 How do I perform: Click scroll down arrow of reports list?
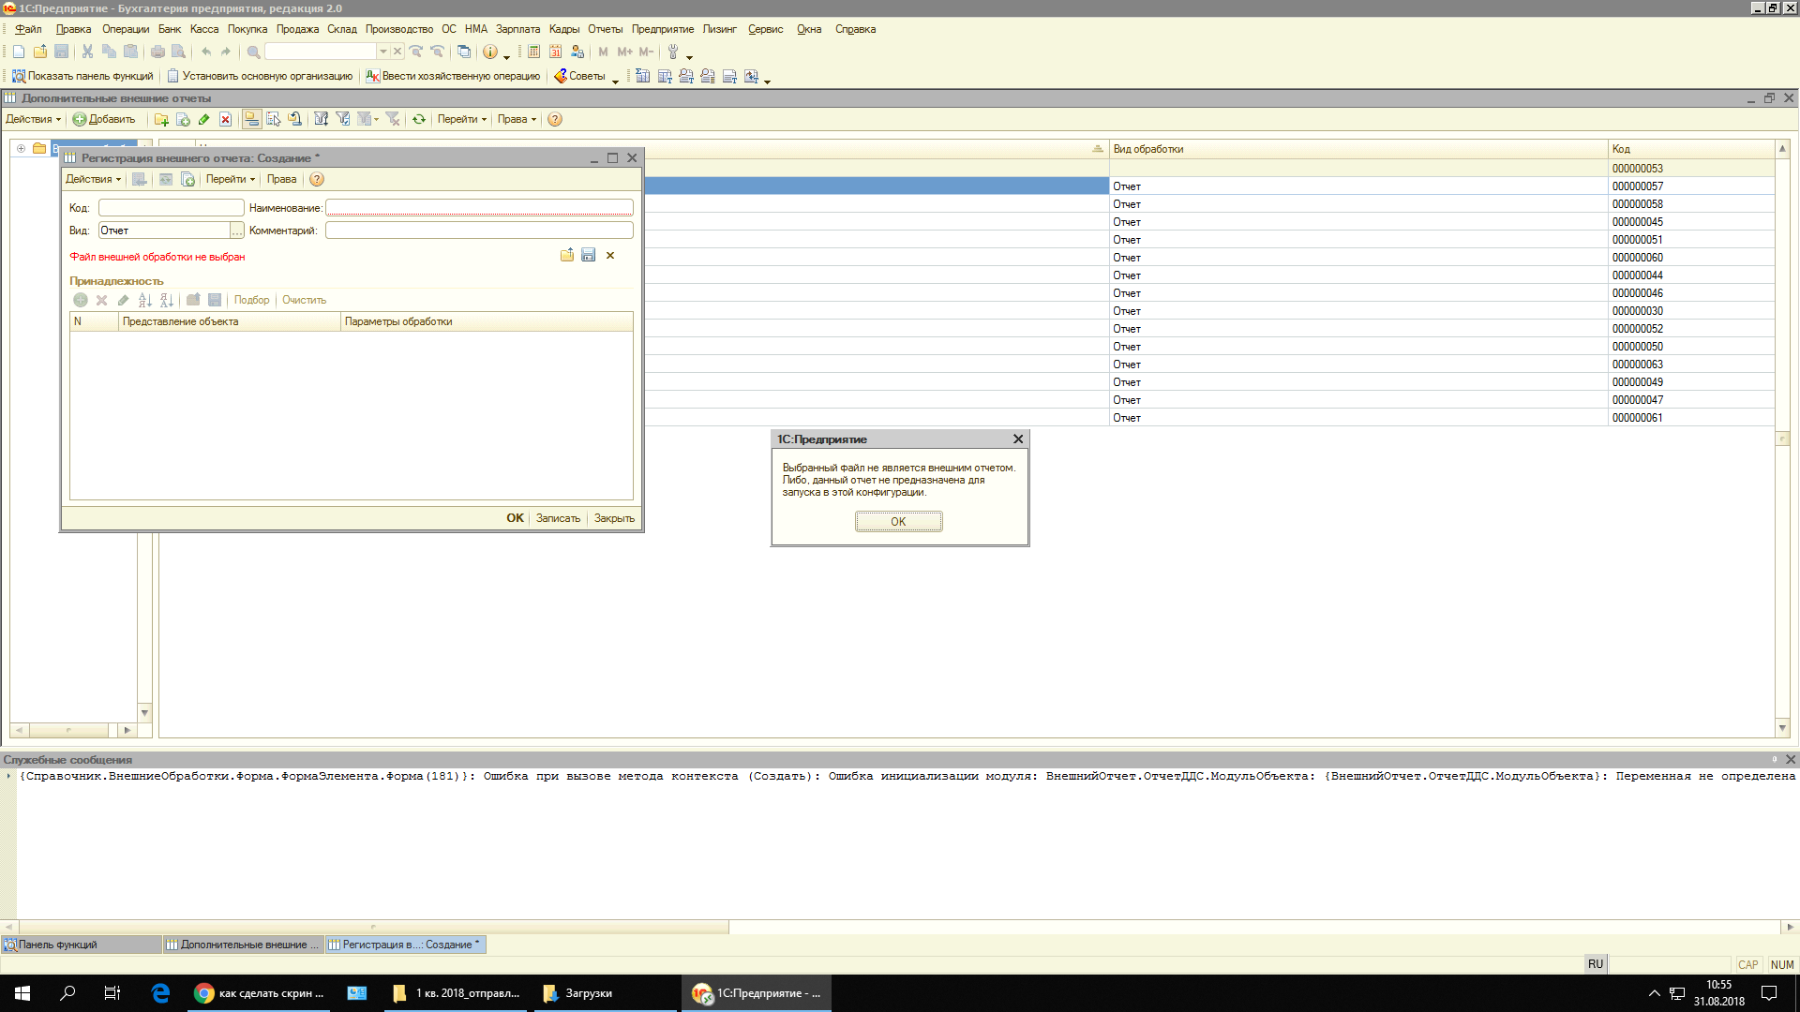1782,728
